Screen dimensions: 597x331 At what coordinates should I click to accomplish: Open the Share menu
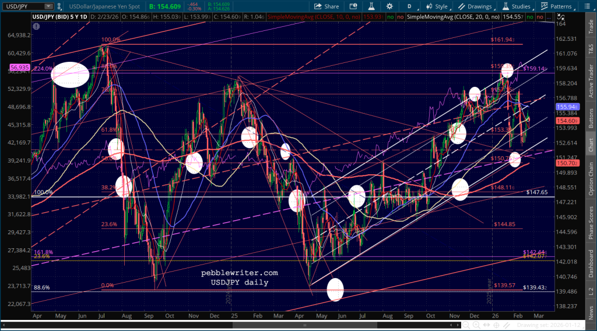pos(326,6)
